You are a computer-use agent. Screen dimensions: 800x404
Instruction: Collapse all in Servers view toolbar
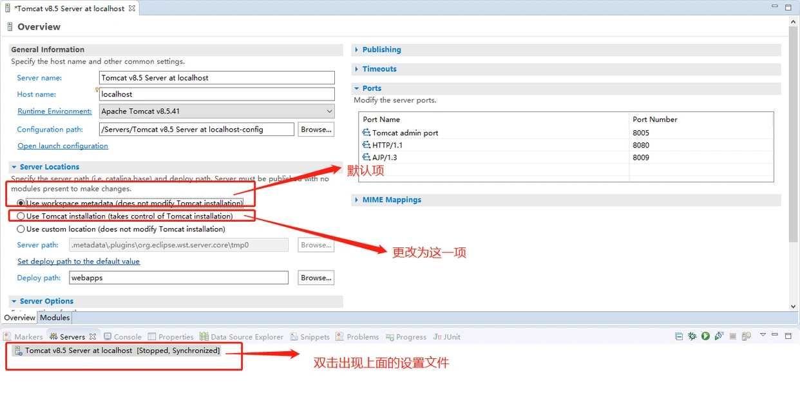click(x=679, y=336)
